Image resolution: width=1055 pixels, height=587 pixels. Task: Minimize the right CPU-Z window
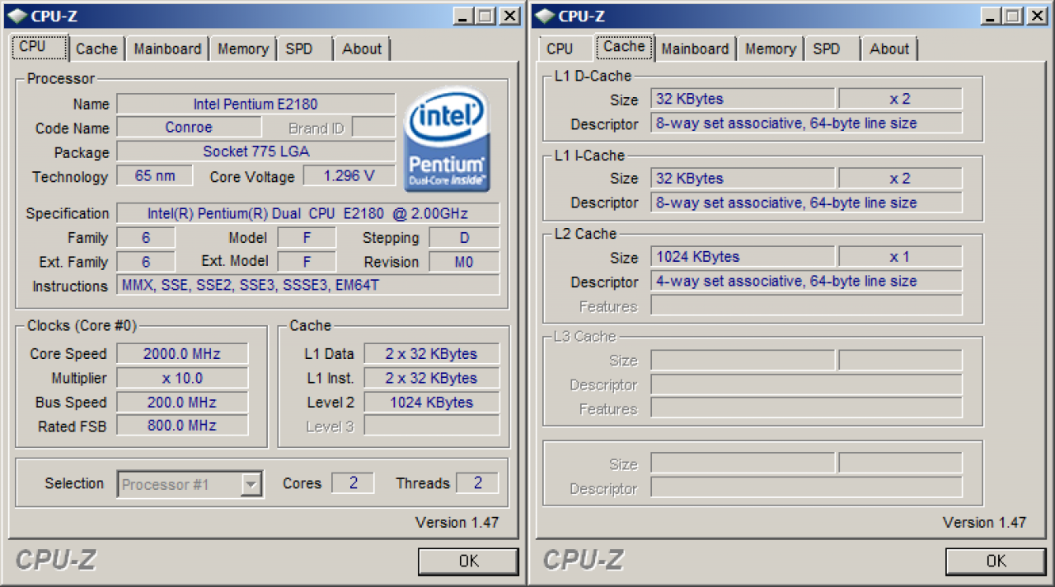(992, 16)
